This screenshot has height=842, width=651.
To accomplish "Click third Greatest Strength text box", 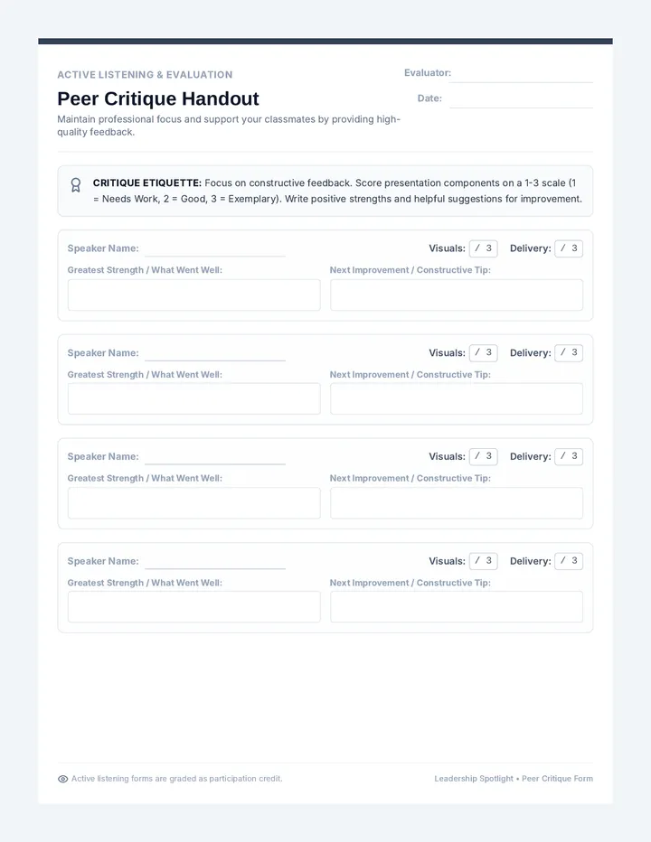I will coord(194,503).
